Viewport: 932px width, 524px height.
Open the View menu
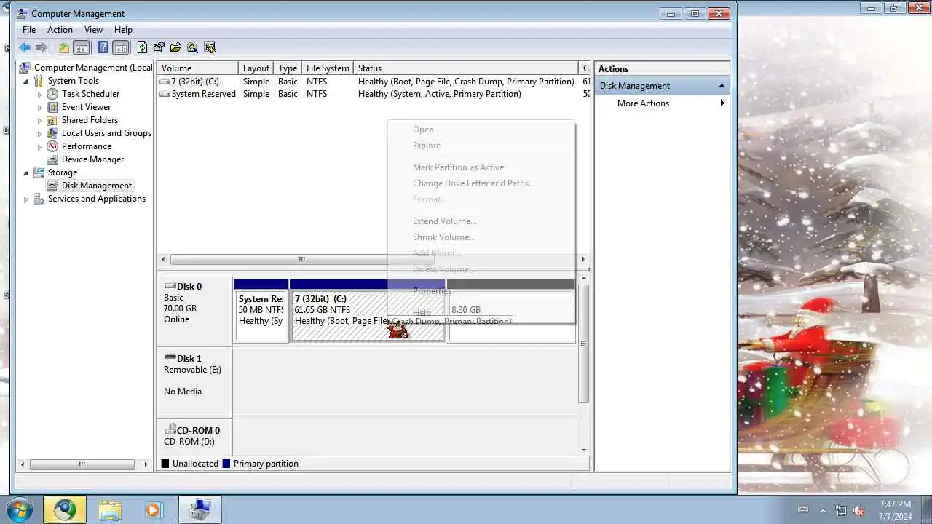[93, 30]
